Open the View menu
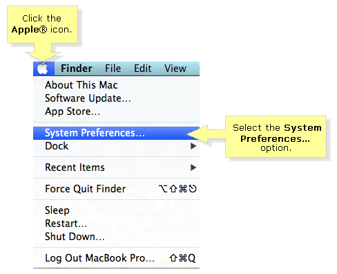 (175, 68)
